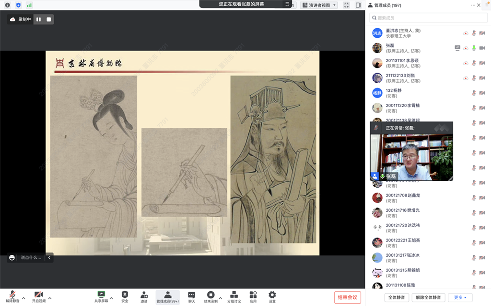This screenshot has height=306, width=491.
Task: Pause the cloud recording
Action: (x=38, y=19)
